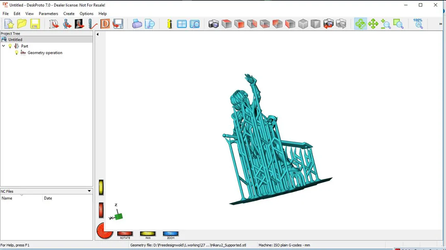Open a project with the yellow folder icon
This screenshot has width=446, height=250.
pos(22,24)
